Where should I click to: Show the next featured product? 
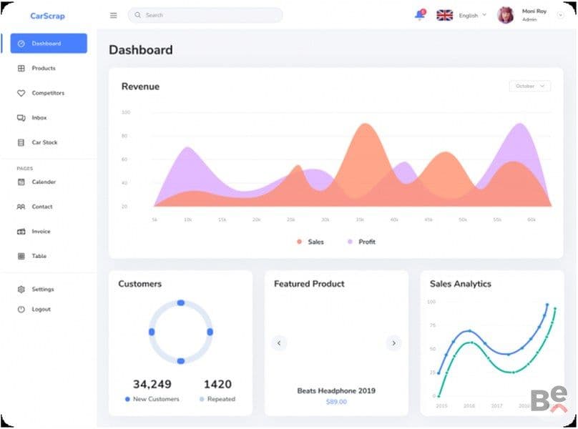point(393,343)
